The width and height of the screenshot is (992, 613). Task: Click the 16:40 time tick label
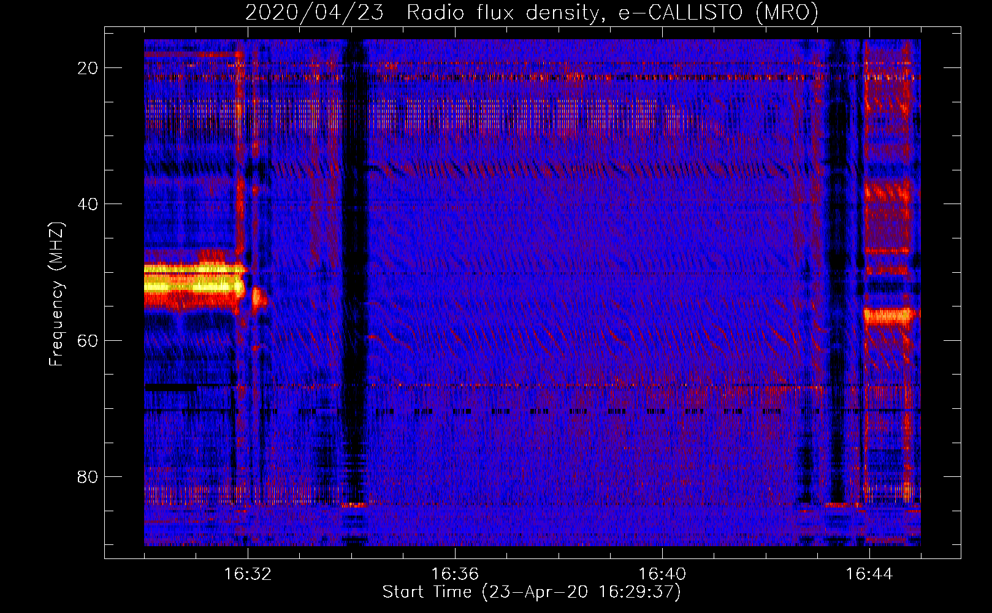pyautogui.click(x=662, y=574)
